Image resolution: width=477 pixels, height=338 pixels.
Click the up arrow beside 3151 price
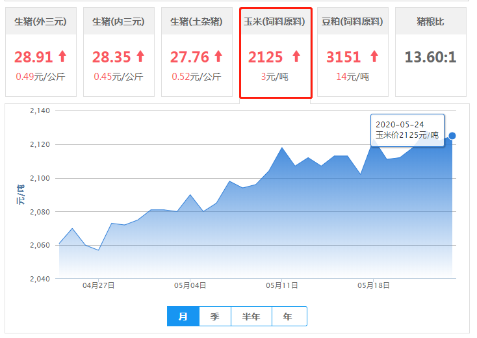[373, 57]
